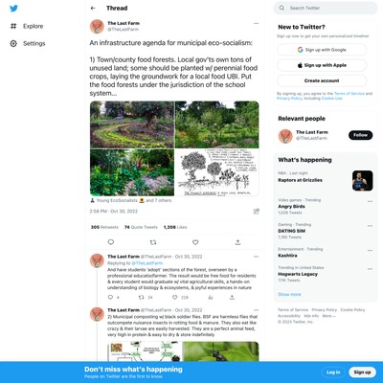Reply to the main tweet

[x=111, y=242]
